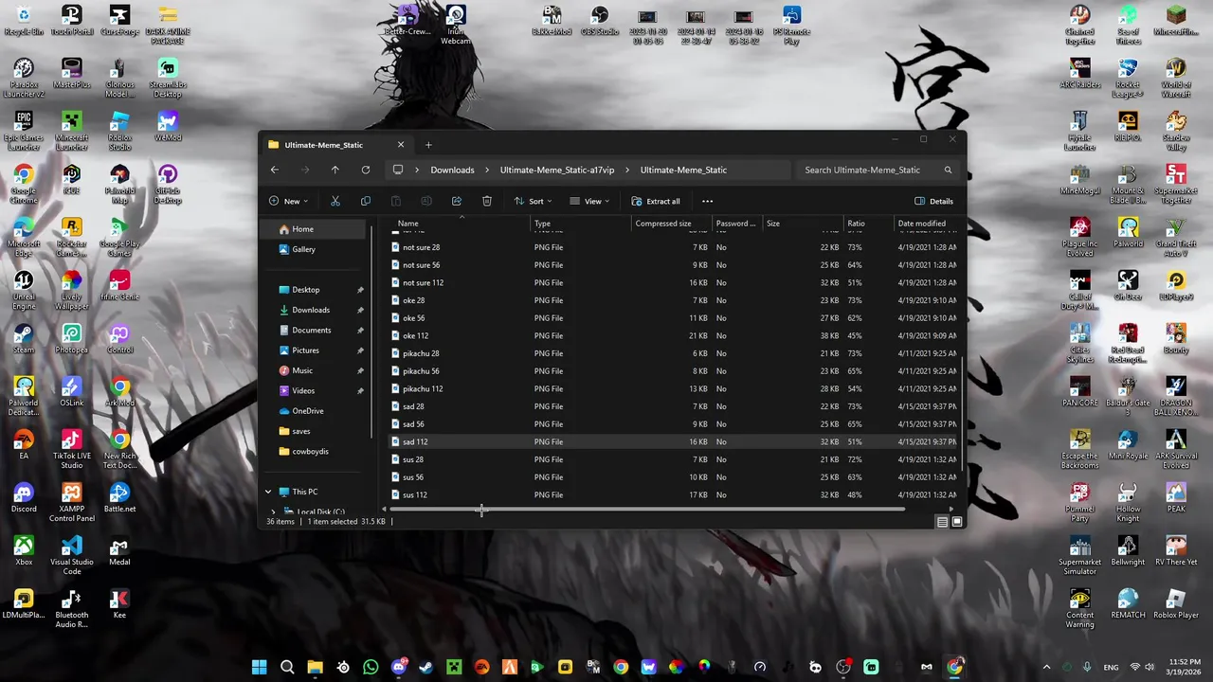Navigate to Ultimate-Meme_Static-a17vip in breadcrumb
This screenshot has width=1213, height=682.
[557, 170]
